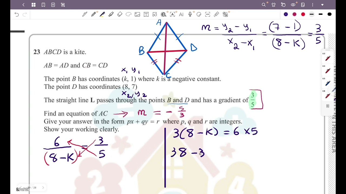Viewport: 346px width, 194px height.
Task: Select the highlighter tool
Action: click(x=111, y=14)
